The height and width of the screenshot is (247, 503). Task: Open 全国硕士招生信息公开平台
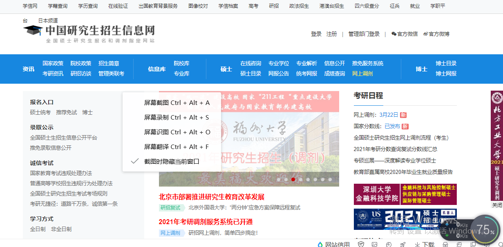click(64, 138)
